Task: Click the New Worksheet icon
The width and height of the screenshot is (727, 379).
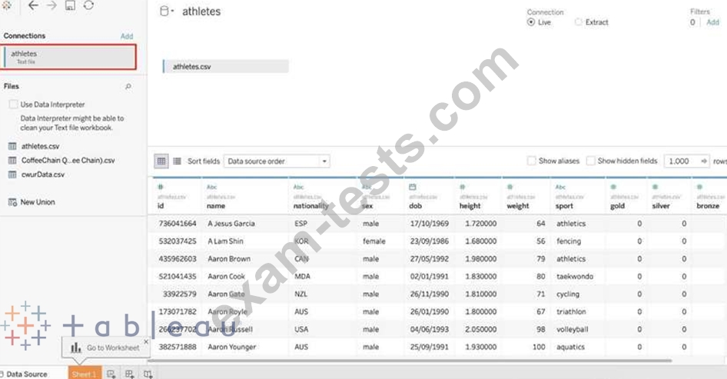Action: [112, 374]
